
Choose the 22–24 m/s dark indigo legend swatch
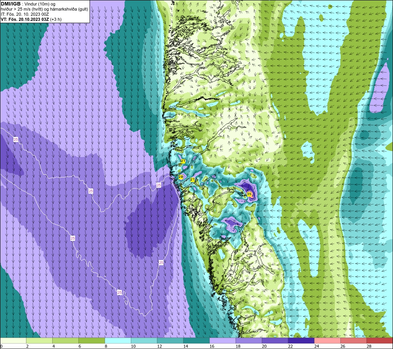[x=301, y=340]
